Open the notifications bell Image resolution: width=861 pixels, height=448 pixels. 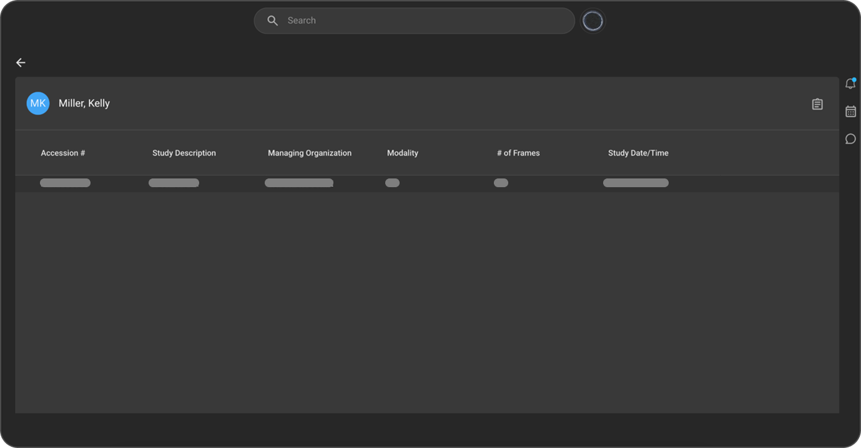click(x=850, y=84)
